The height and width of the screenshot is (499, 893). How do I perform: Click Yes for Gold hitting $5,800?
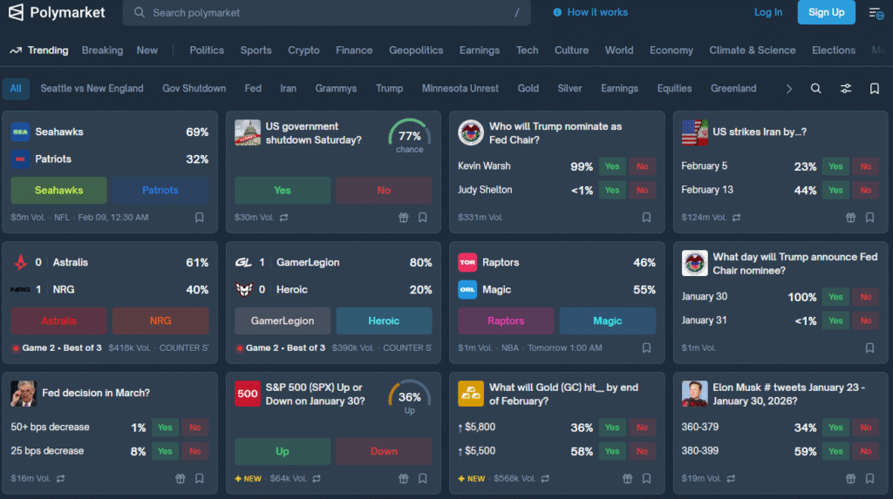[x=612, y=428]
